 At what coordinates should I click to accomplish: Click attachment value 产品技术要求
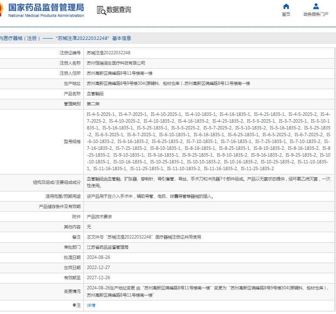pos(99,217)
